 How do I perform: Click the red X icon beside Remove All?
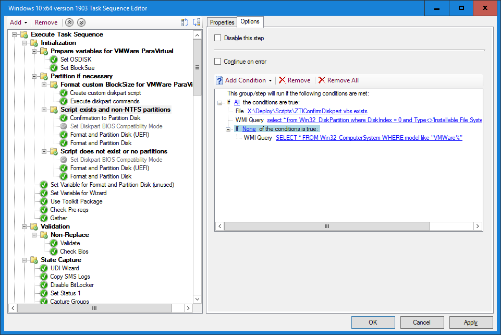pyautogui.click(x=322, y=80)
